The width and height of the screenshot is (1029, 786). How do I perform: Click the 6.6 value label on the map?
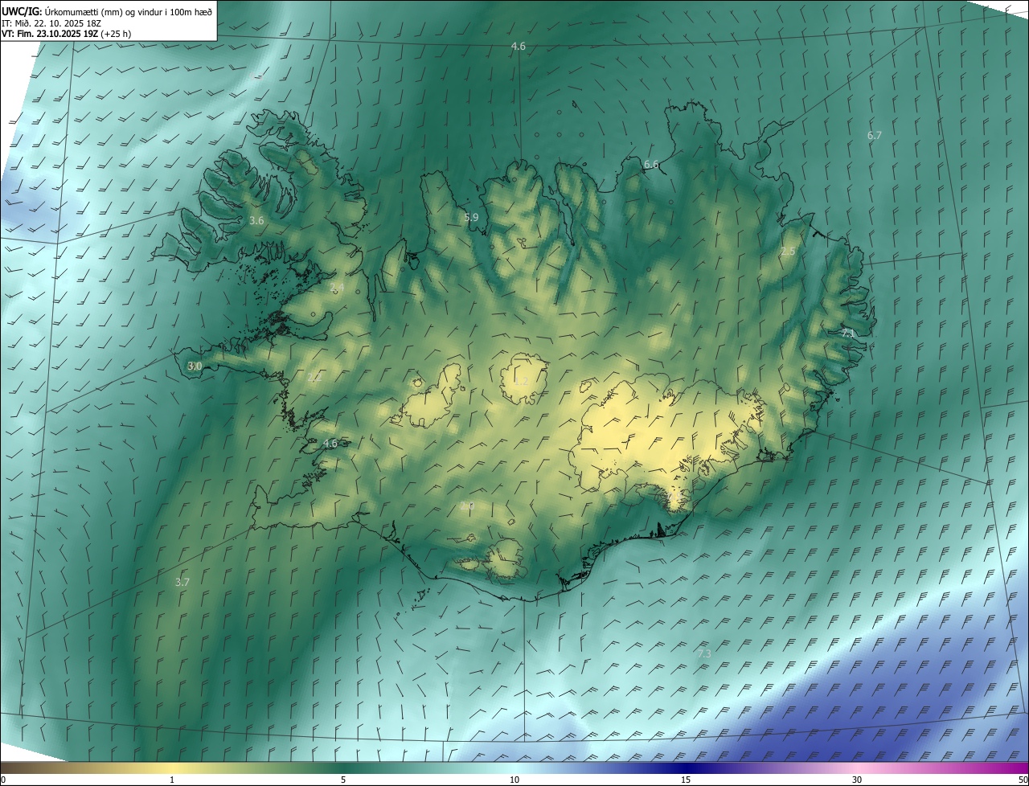[651, 165]
